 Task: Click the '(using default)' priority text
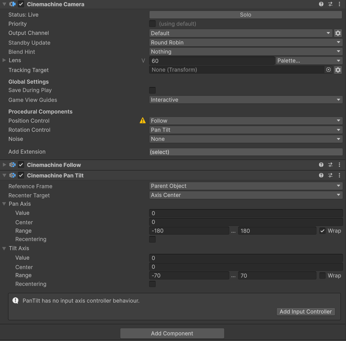tap(178, 24)
